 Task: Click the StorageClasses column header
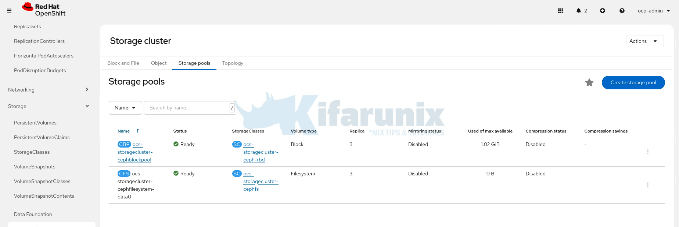tap(248, 131)
